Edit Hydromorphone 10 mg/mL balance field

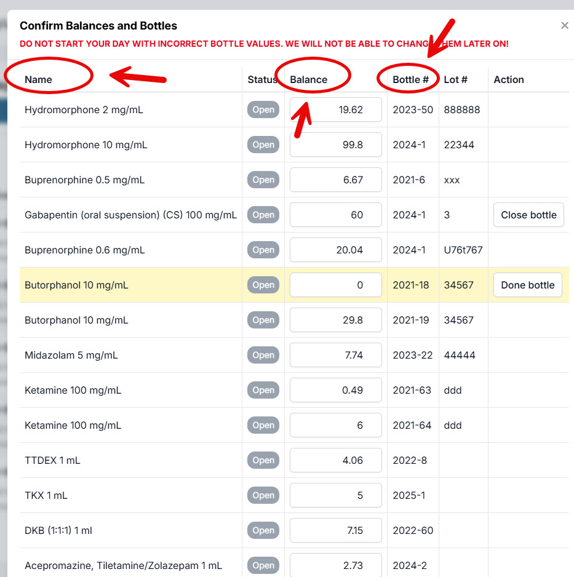tap(335, 145)
